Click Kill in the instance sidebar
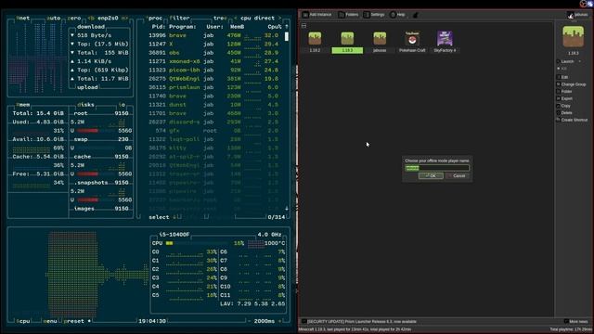This screenshot has height=334, width=594. pos(562,69)
